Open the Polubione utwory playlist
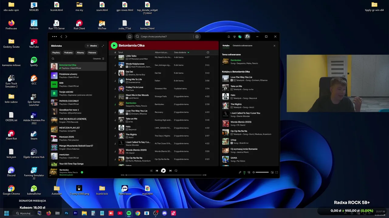Viewport: 389px width, 218px height. tap(78, 76)
